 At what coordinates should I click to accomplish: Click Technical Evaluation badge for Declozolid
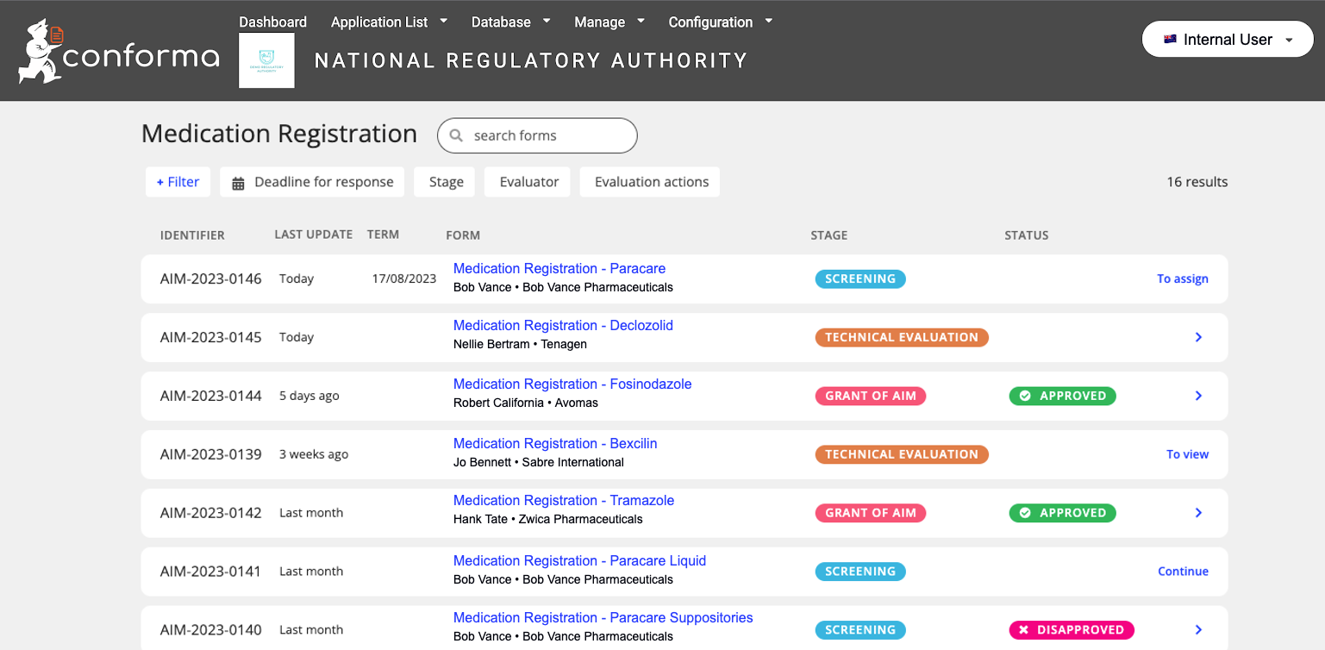pos(902,337)
